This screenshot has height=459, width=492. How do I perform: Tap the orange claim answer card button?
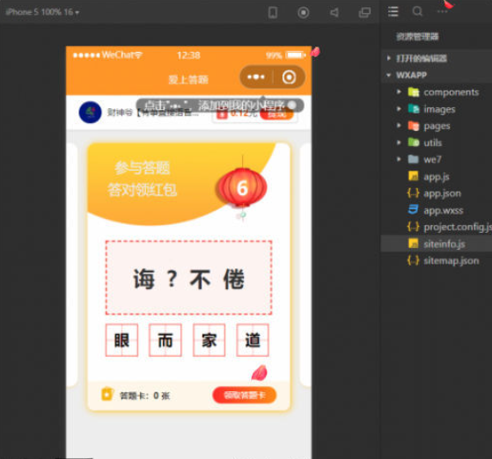(245, 395)
